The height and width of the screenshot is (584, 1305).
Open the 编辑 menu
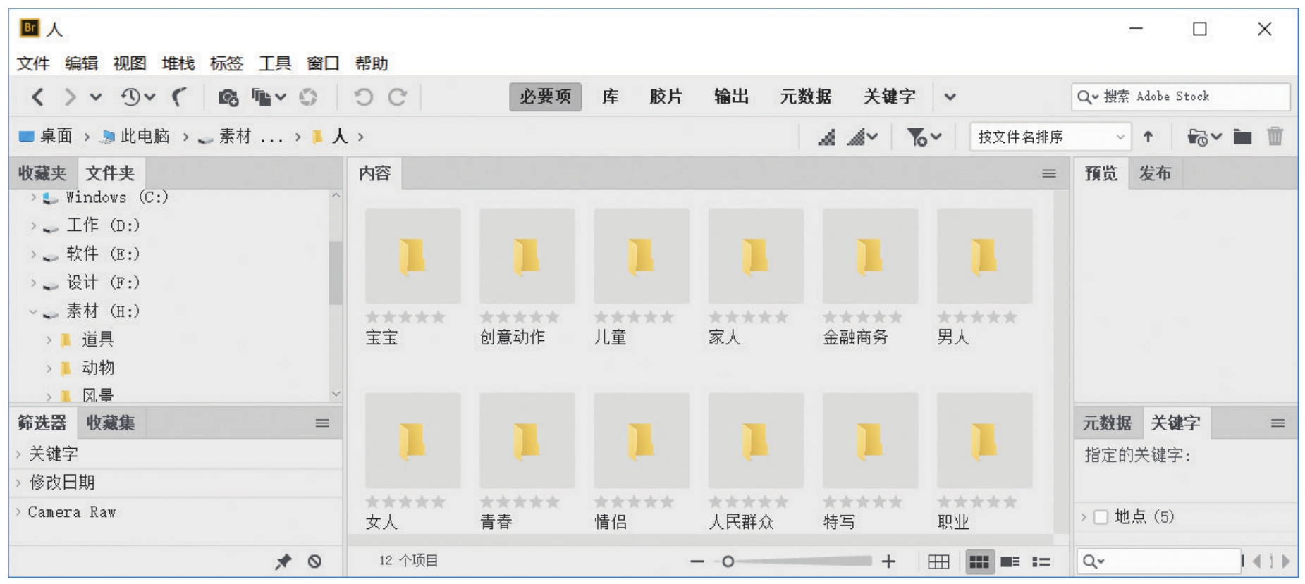[x=81, y=63]
